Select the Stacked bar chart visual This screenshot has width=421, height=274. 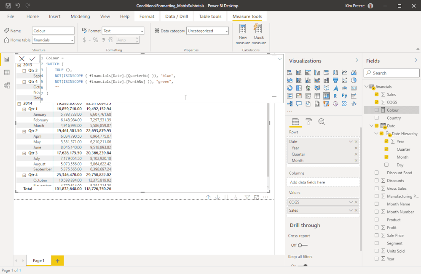tap(290, 72)
